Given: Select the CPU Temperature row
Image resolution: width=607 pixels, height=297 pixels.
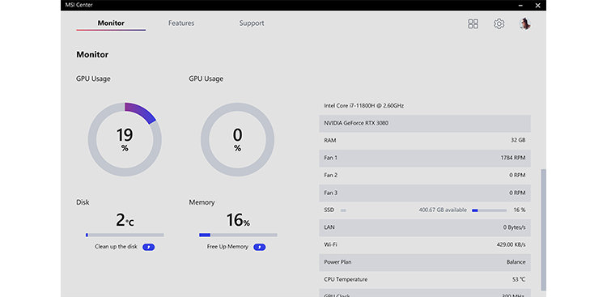Looking at the screenshot, I should [x=425, y=280].
